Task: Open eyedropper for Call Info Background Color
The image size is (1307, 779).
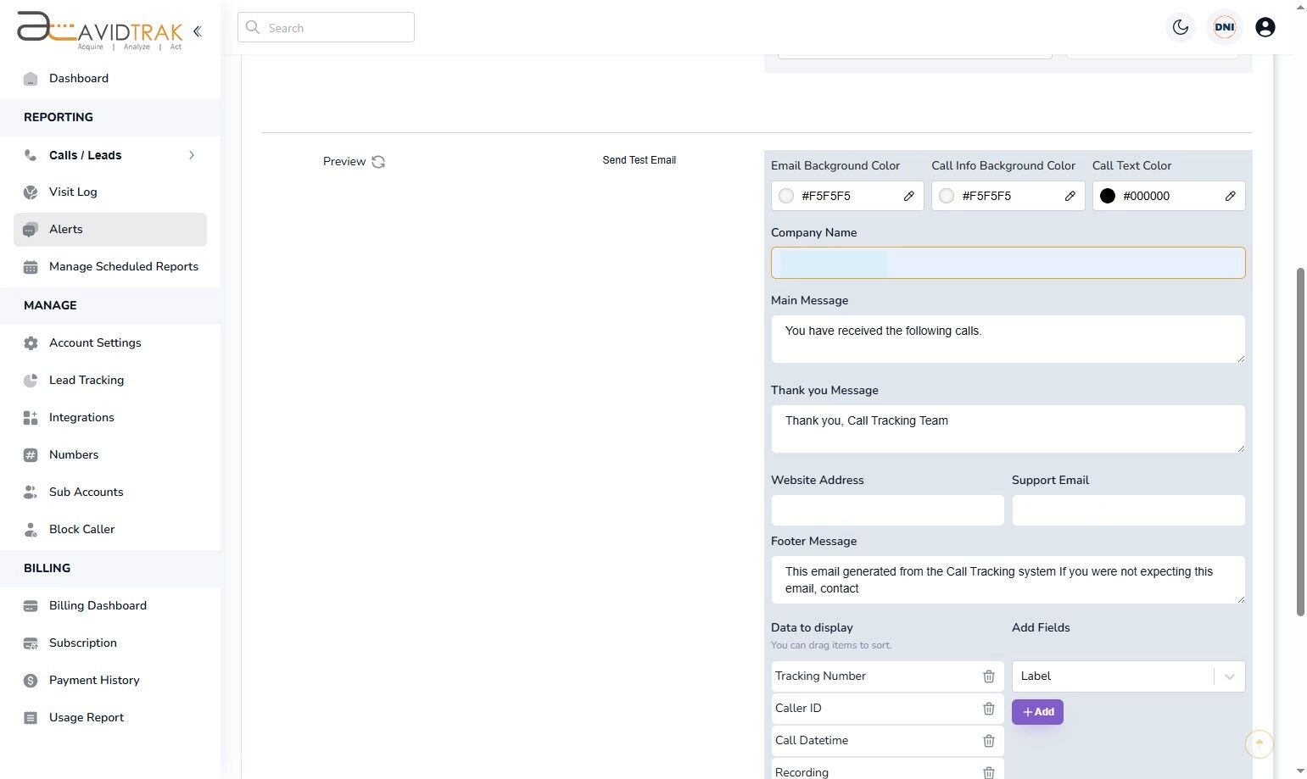Action: tap(1070, 196)
